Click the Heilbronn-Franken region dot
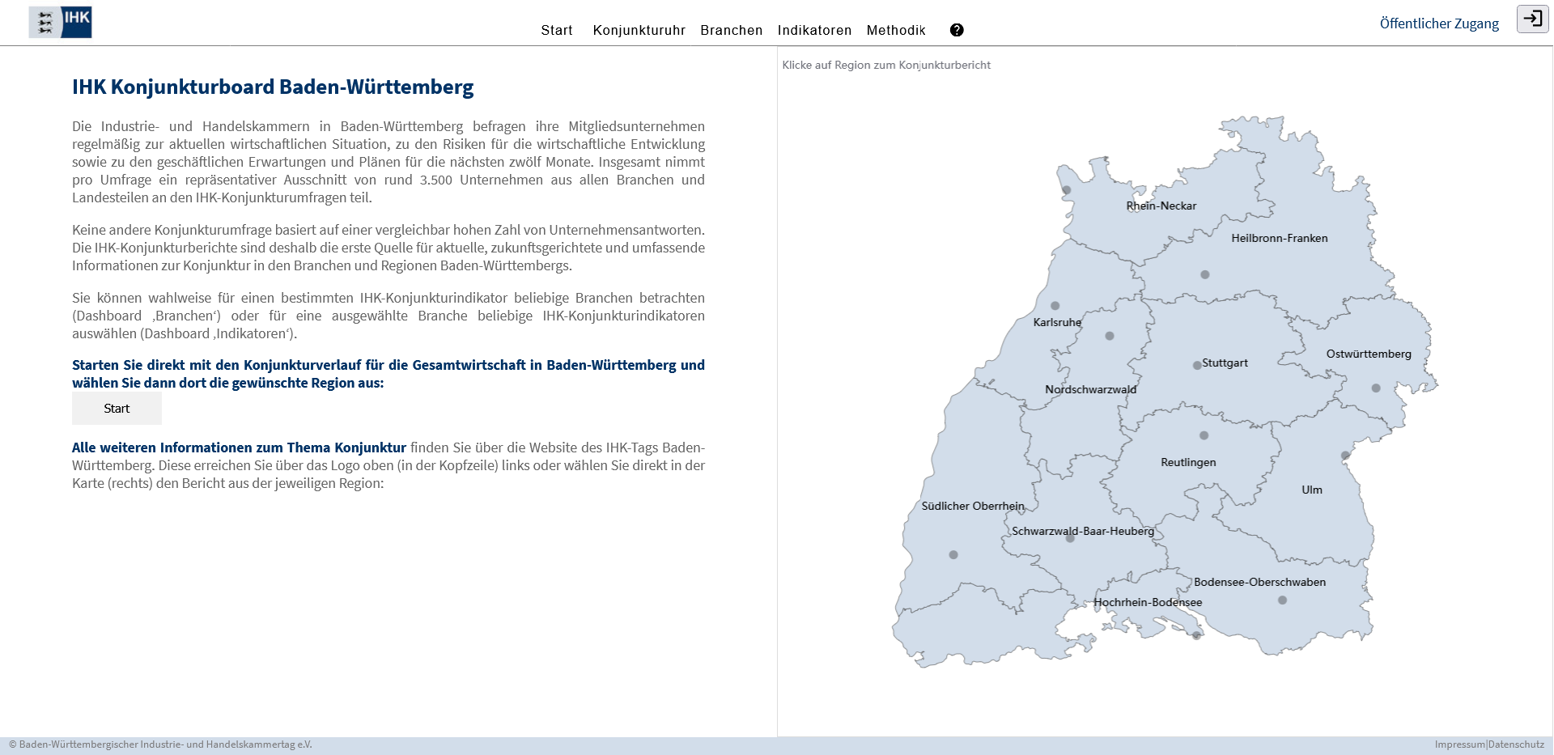1554x755 pixels. point(1205,275)
